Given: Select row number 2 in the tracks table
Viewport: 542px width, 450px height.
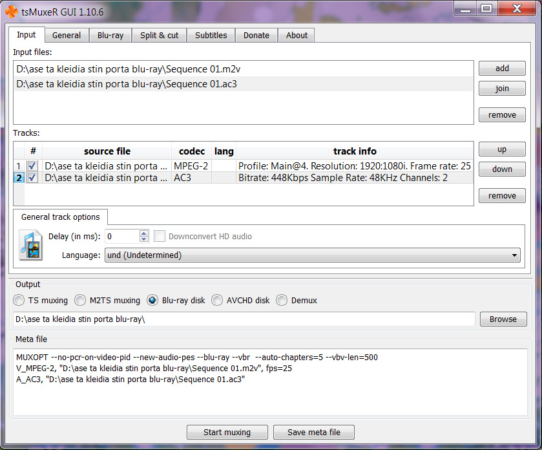Looking at the screenshot, I should pos(19,178).
